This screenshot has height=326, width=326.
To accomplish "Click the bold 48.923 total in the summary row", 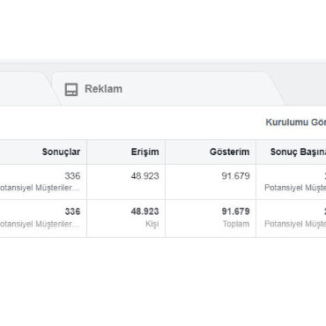I will tap(144, 211).
